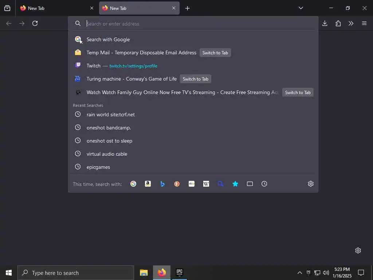Click the magnifier icon in address bar
Viewport: 373px width, 280px height.
point(78,23)
